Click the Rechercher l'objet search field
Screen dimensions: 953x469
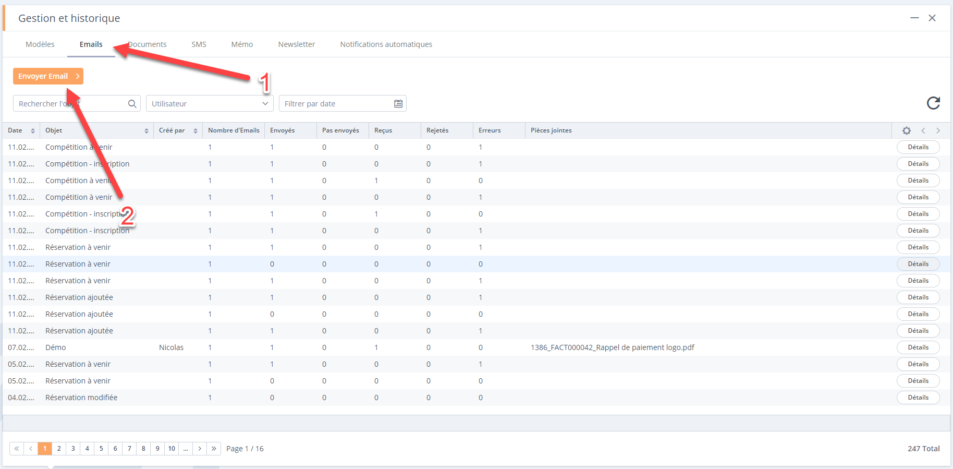point(77,104)
